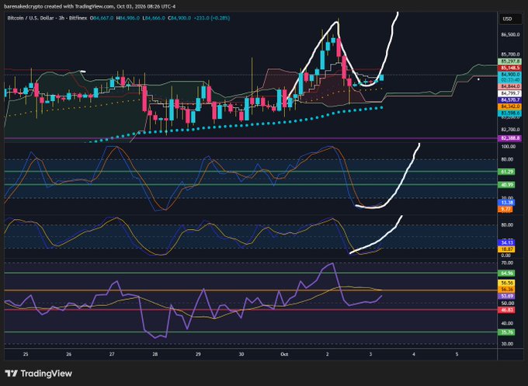Click the 100.00 oscillator scale label
Screen dimensions: 528x386
click(508, 147)
